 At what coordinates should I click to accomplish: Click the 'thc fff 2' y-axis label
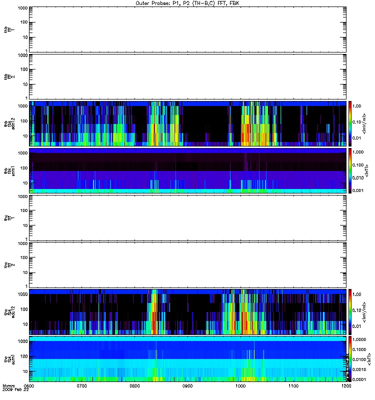tap(9, 265)
